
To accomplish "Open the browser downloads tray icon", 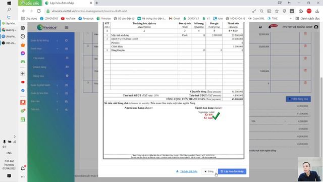I will point(317,11).
